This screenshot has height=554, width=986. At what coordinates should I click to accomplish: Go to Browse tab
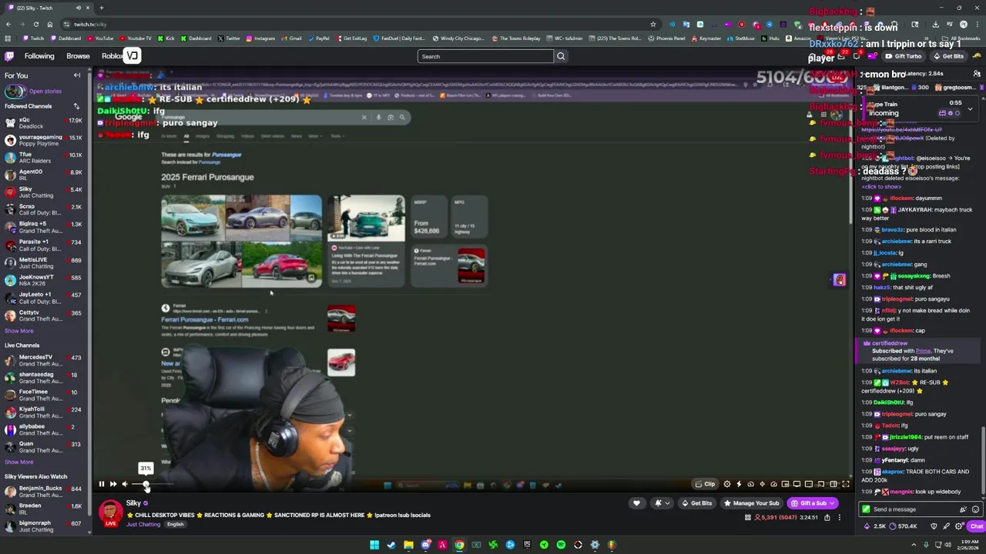pyautogui.click(x=78, y=56)
